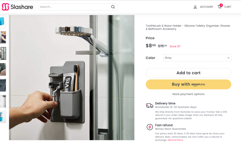Select the first blue holder thumbnail

pos(3,22)
